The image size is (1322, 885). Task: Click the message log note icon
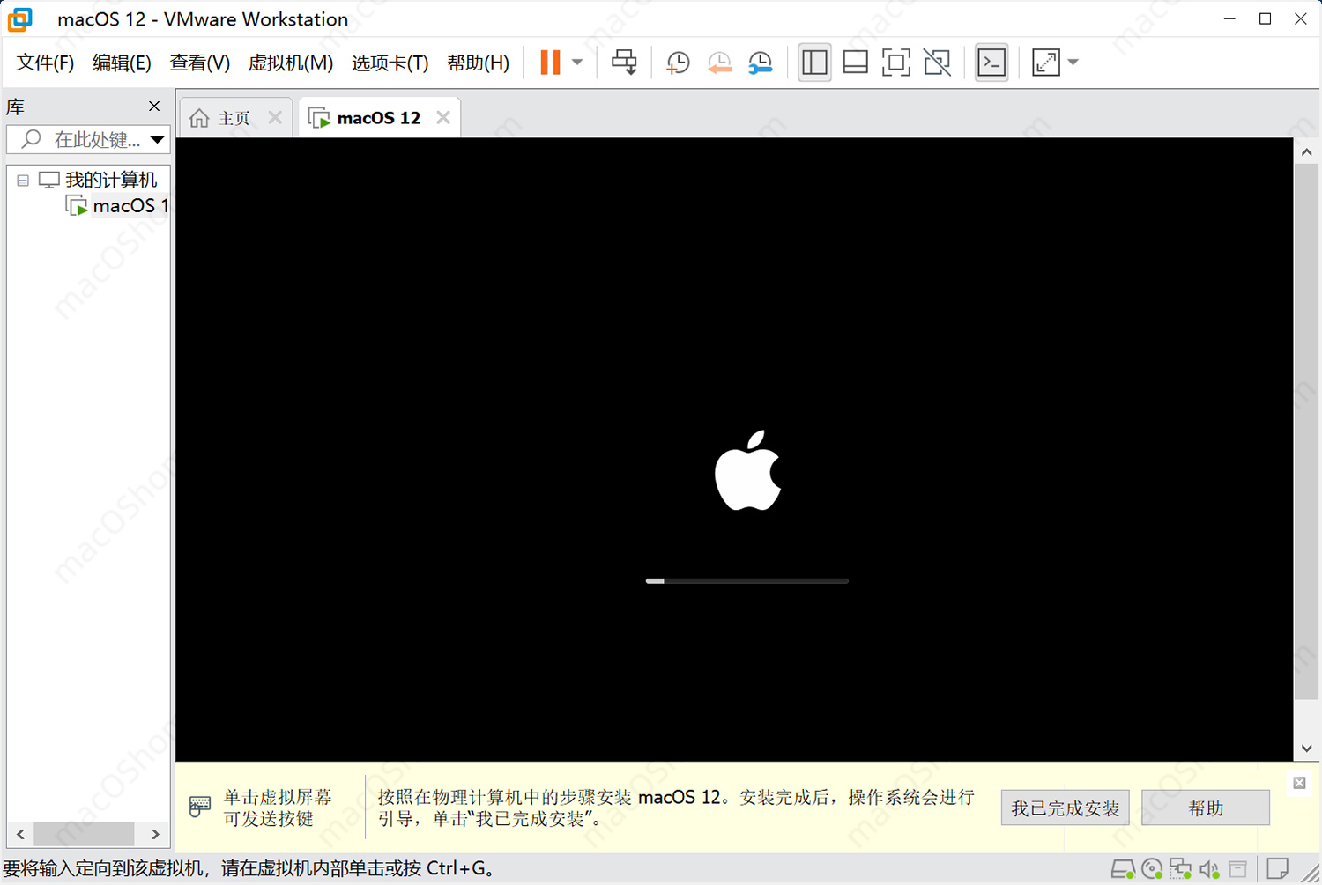point(1278,868)
